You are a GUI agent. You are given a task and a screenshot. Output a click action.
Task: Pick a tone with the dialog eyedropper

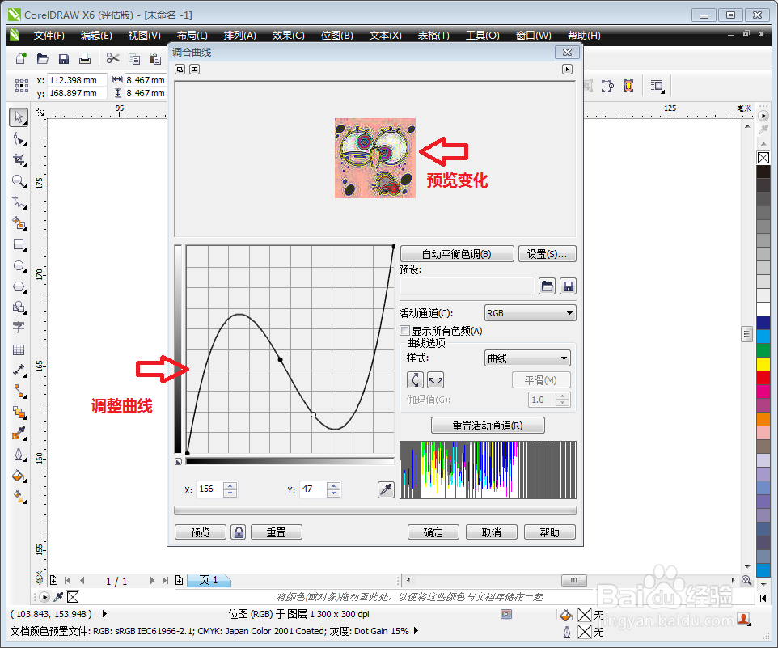pos(386,489)
